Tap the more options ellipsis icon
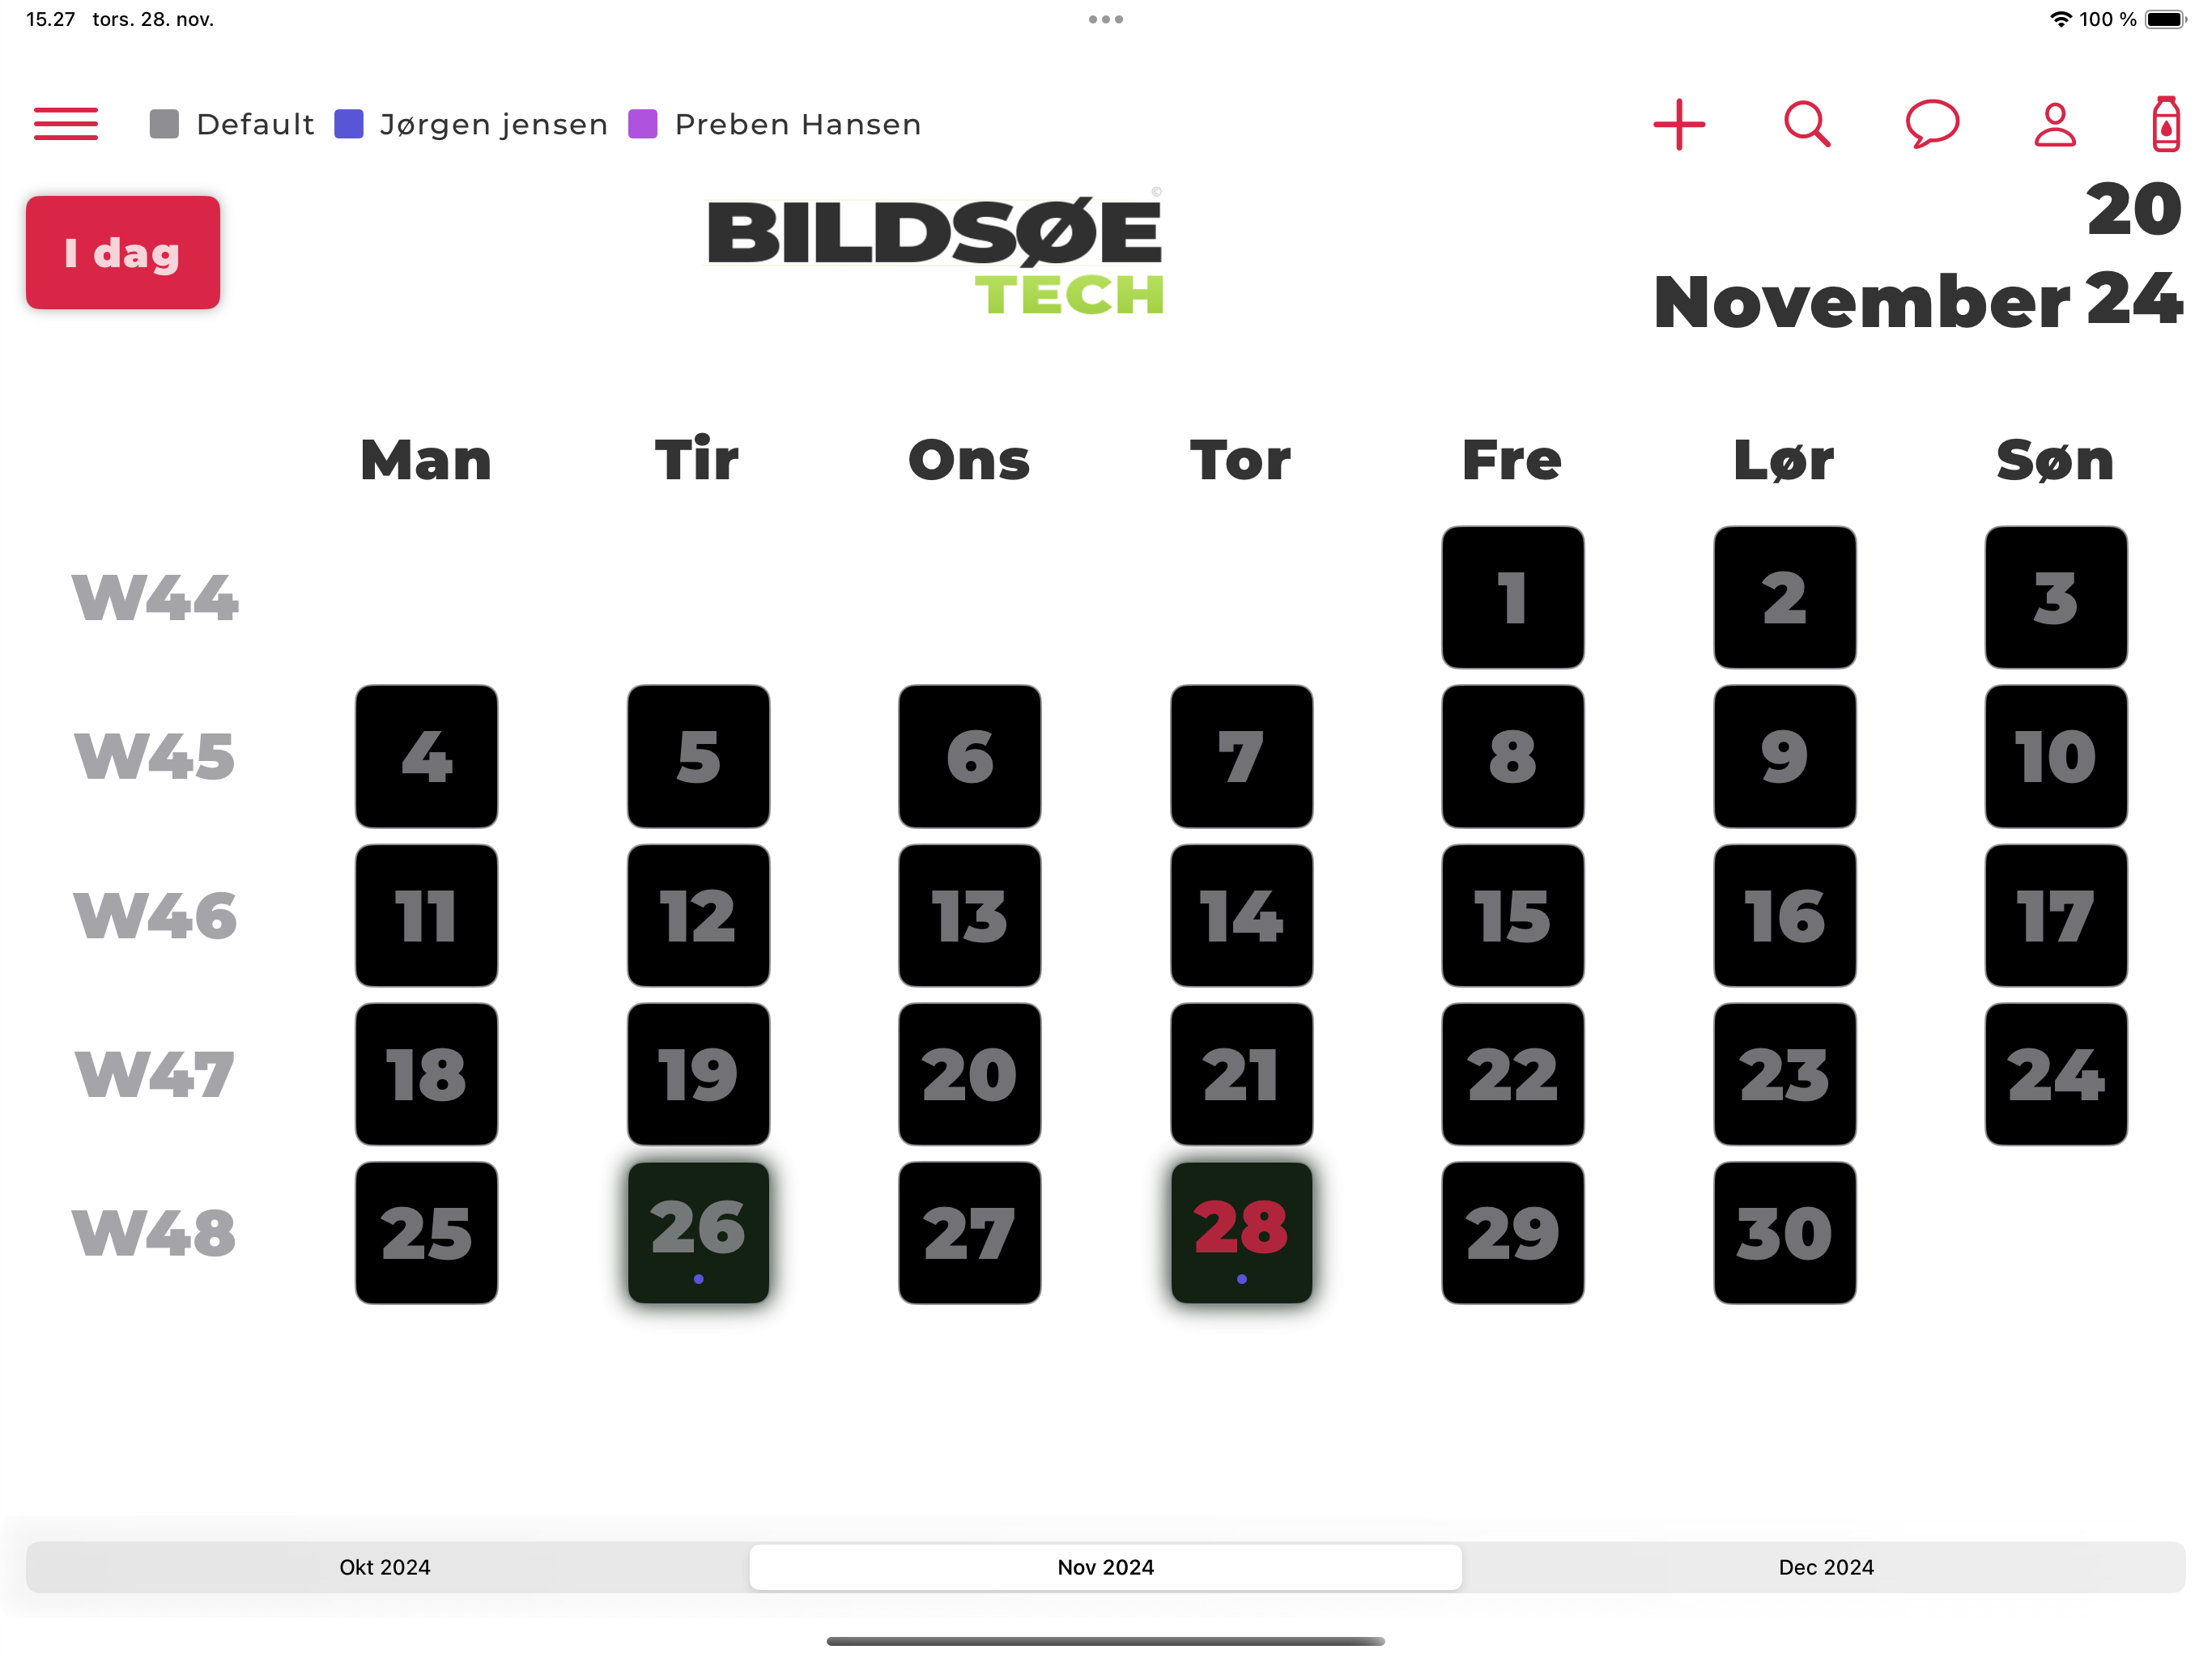2212x1658 pixels. (1104, 19)
